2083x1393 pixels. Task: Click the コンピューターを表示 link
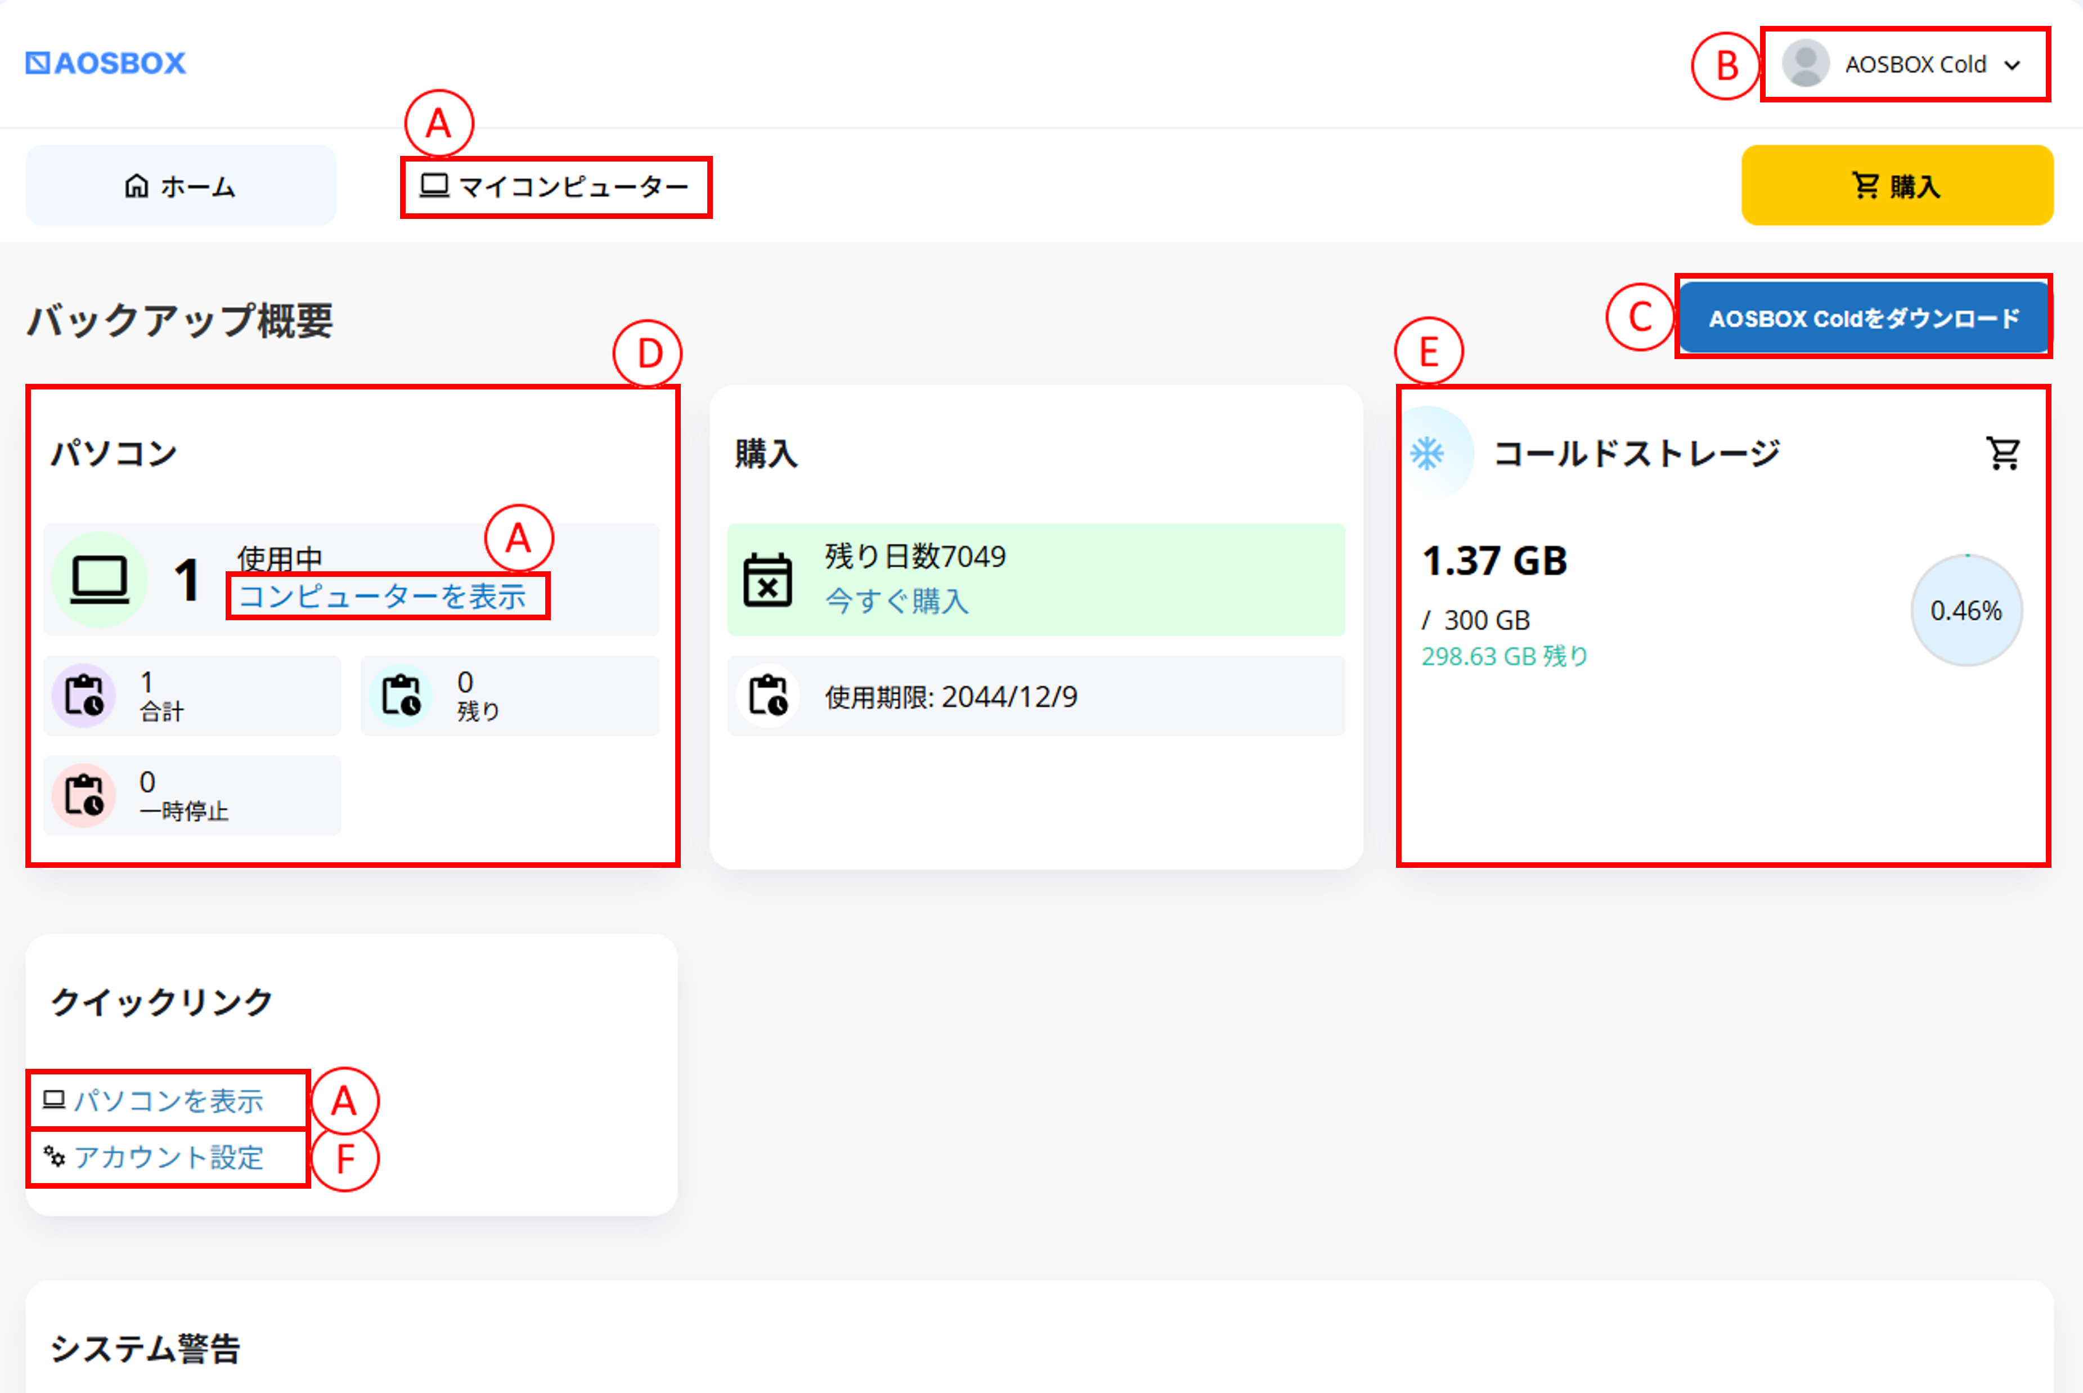pos(384,596)
